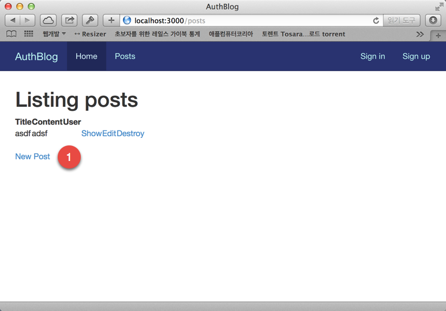
Task: Expand hidden bookmarks overflow chevron
Action: tap(419, 34)
